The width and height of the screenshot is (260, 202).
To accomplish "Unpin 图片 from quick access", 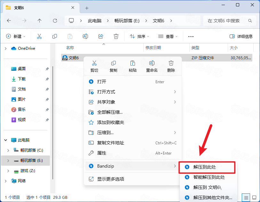I will pyautogui.click(x=47, y=99).
